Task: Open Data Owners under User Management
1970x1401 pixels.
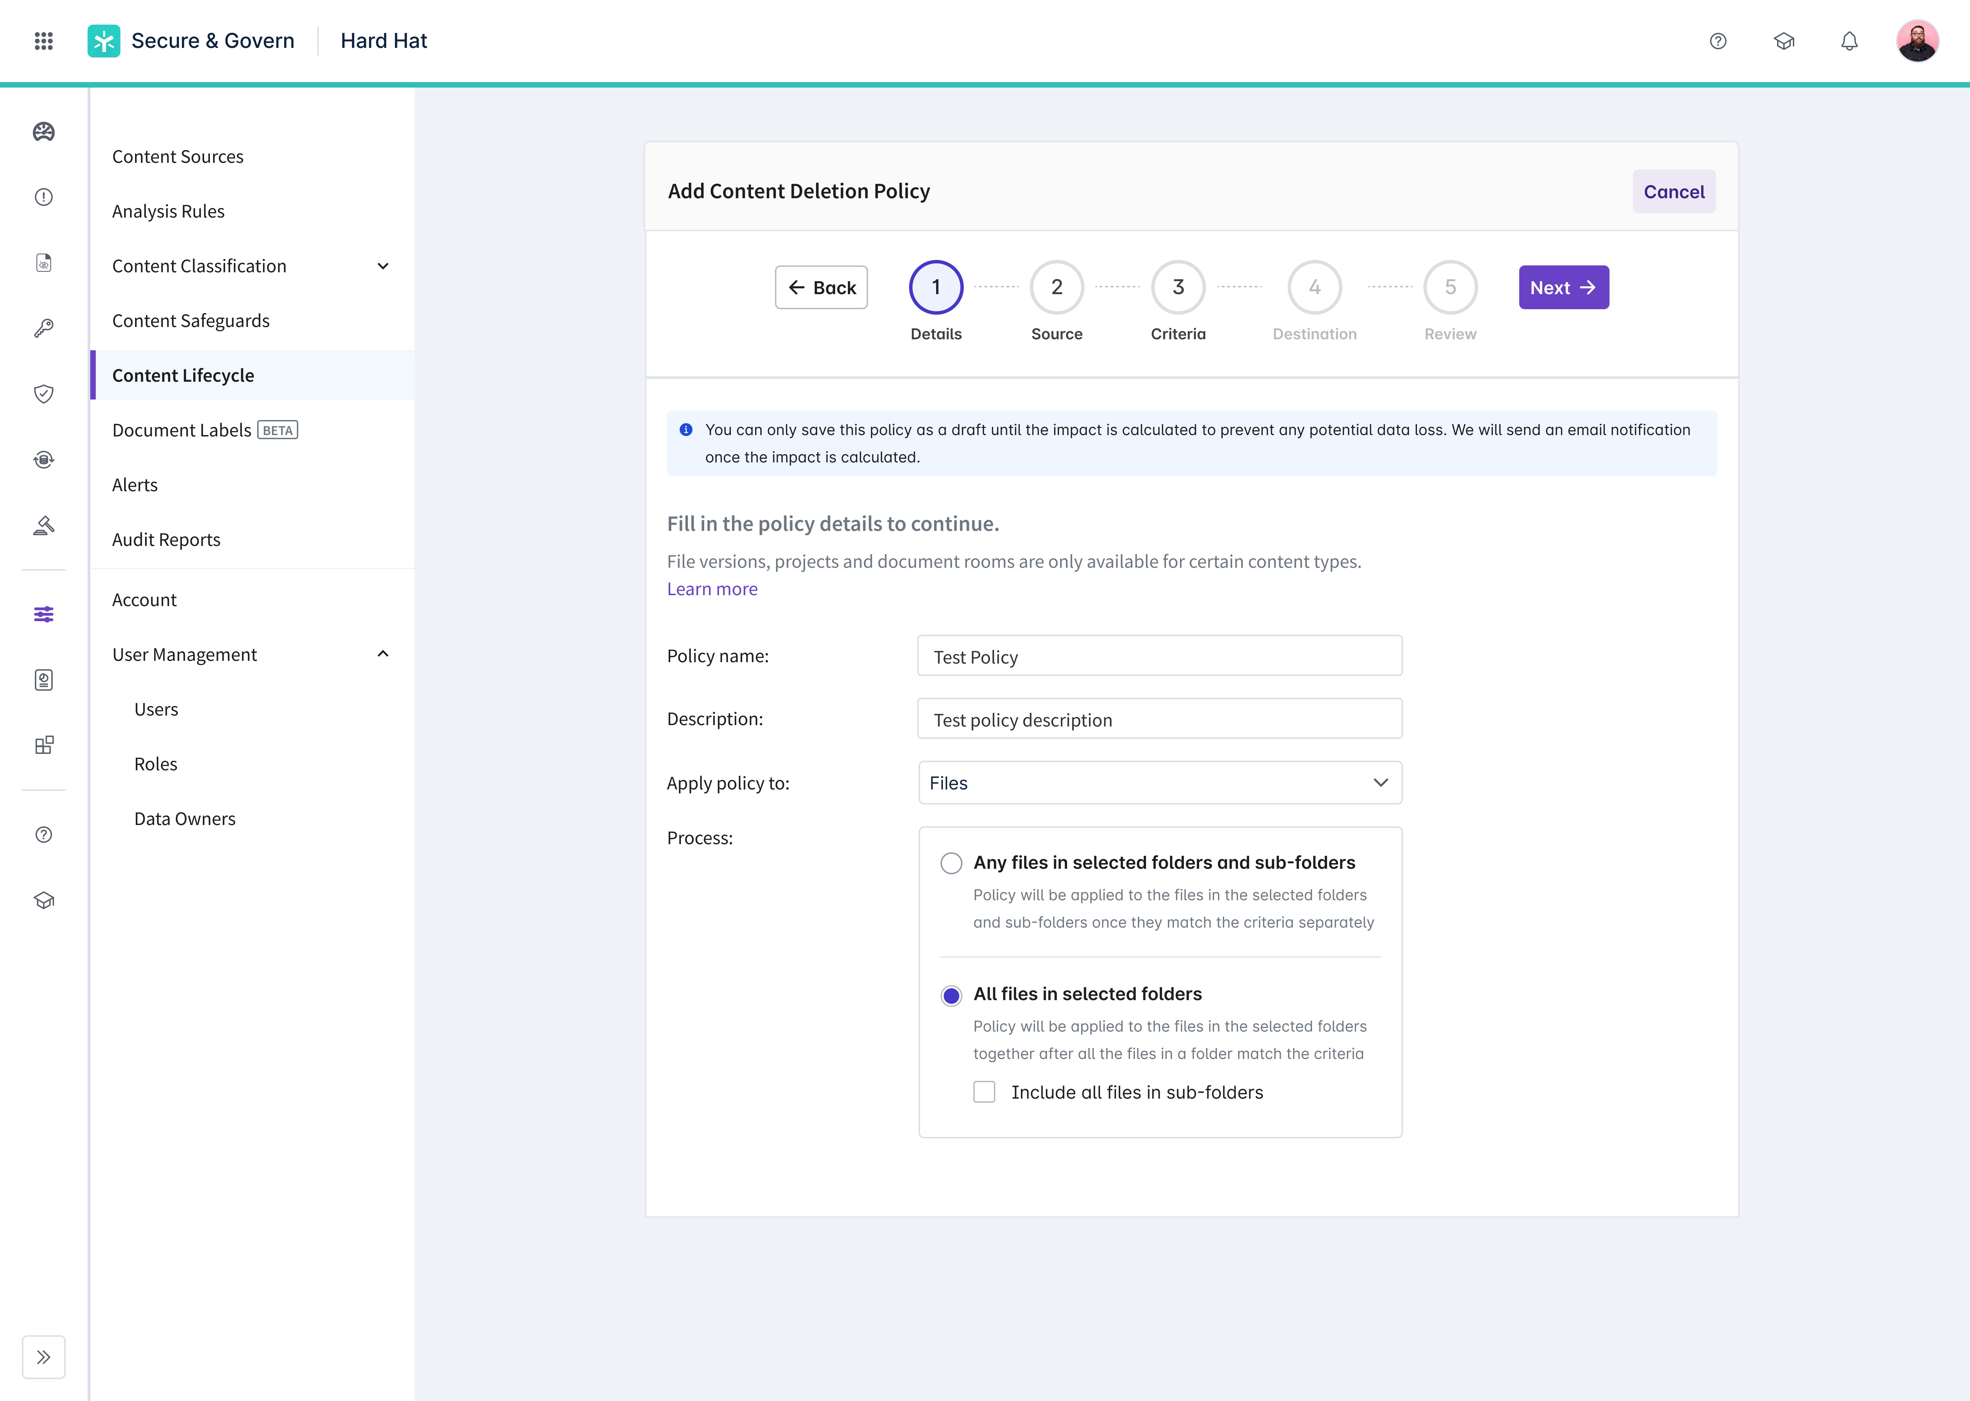Action: coord(185,819)
